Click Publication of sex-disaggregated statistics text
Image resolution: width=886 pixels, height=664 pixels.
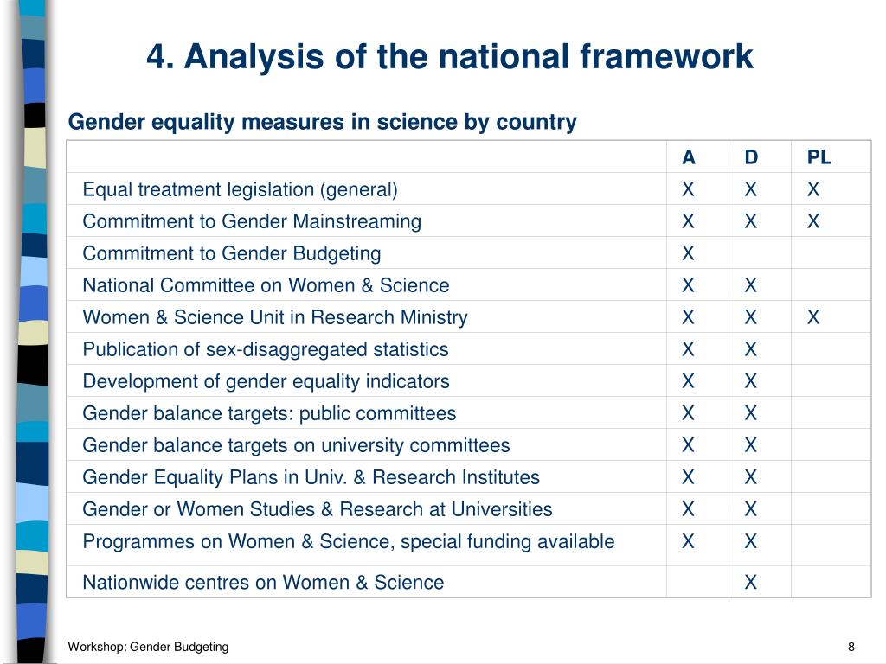(266, 349)
